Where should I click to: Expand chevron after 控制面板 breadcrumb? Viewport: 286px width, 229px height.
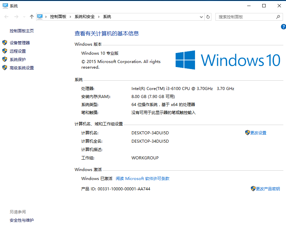coord(70,17)
